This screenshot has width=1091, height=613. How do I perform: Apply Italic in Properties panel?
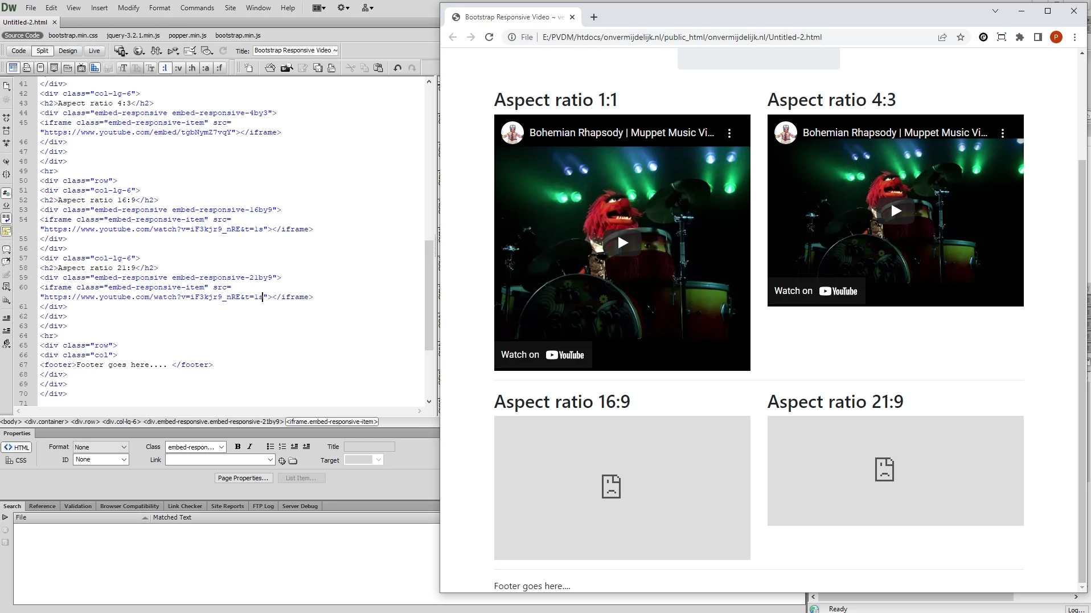[x=249, y=447]
